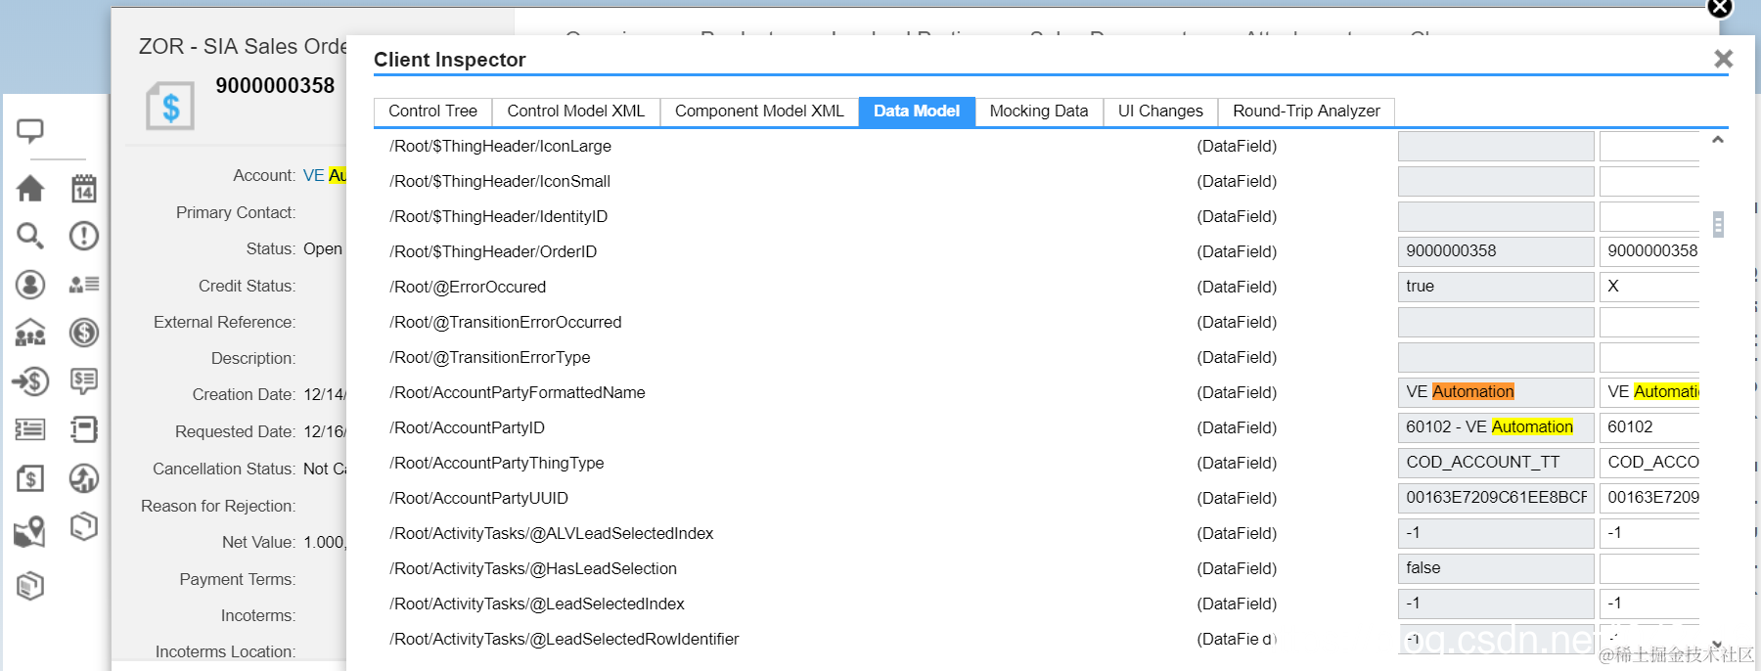Open the Round-Trip Analyzer tab
This screenshot has height=671, width=1761.
[1306, 112]
